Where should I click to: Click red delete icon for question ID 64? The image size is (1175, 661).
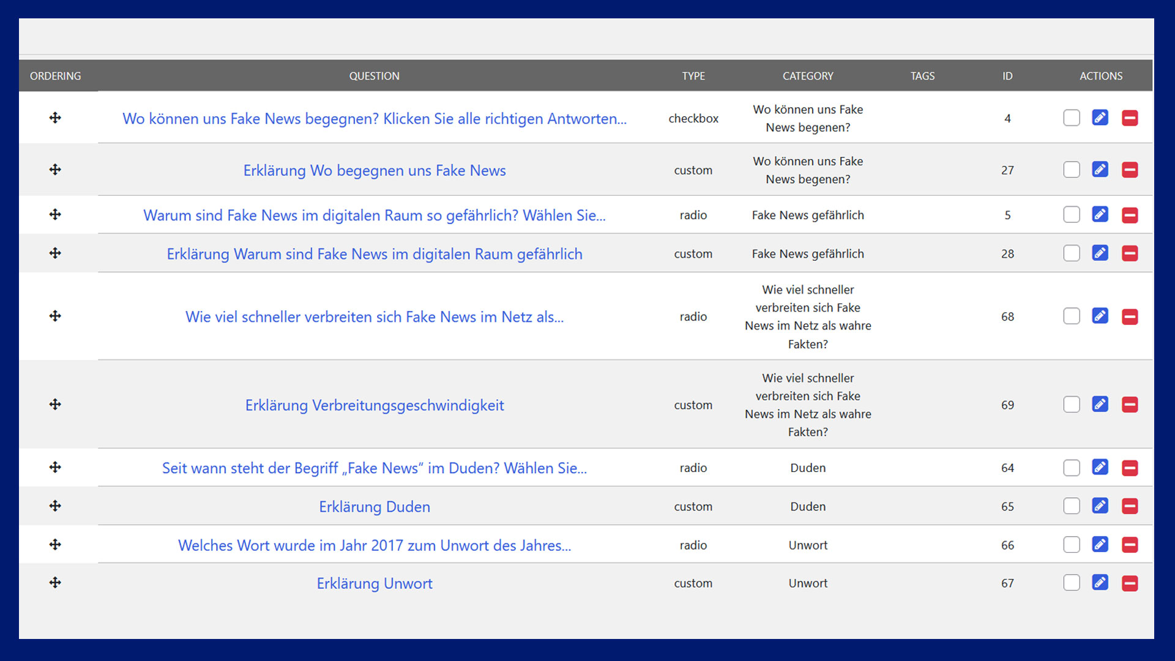click(1130, 468)
